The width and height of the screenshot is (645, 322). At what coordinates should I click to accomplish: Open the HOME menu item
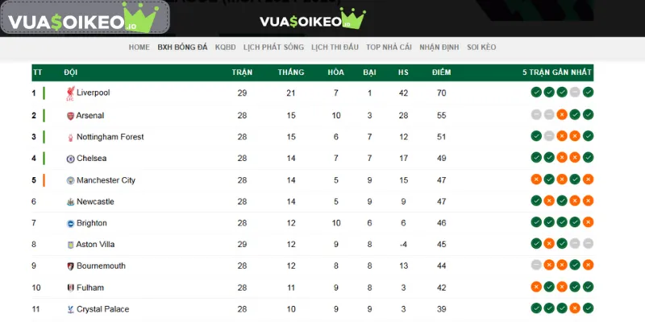tap(139, 47)
